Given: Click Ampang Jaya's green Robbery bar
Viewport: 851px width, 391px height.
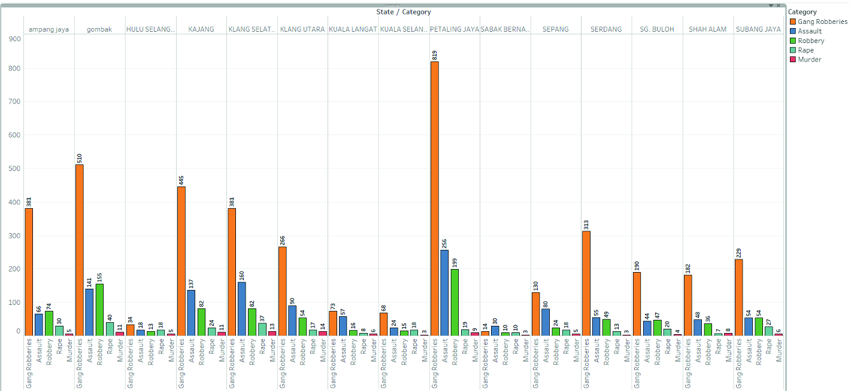Looking at the screenshot, I should tap(49, 323).
